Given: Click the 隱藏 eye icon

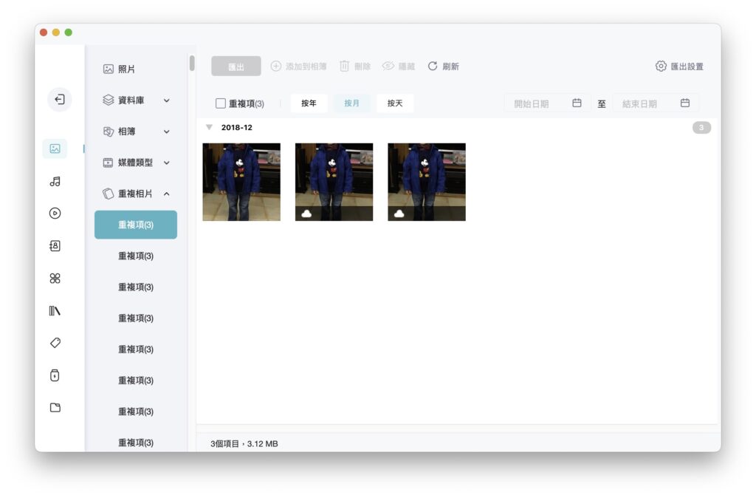Looking at the screenshot, I should 388,66.
